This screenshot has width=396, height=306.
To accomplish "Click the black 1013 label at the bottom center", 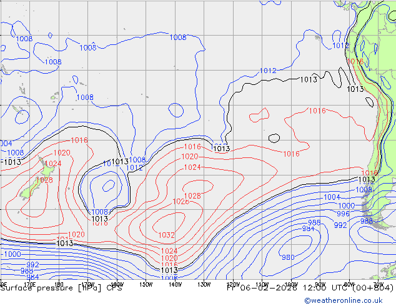I will click(169, 270).
